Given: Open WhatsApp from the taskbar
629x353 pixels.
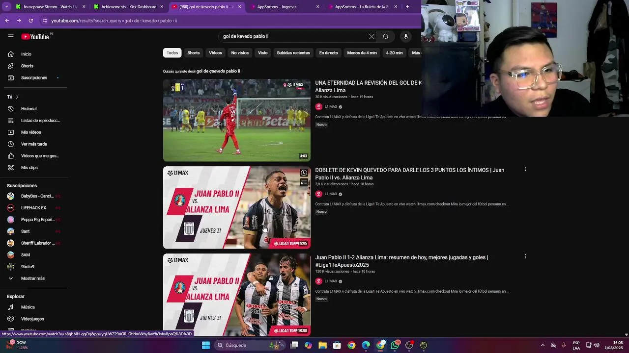Looking at the screenshot, I should point(395,345).
